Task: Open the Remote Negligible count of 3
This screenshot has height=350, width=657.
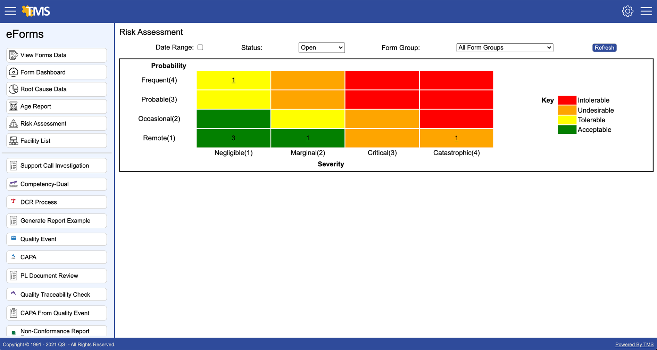Action: (x=233, y=138)
